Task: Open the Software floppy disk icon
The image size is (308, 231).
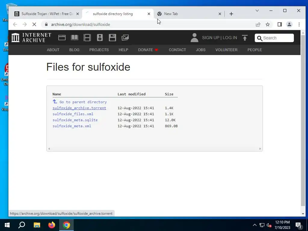Action: point(112,38)
